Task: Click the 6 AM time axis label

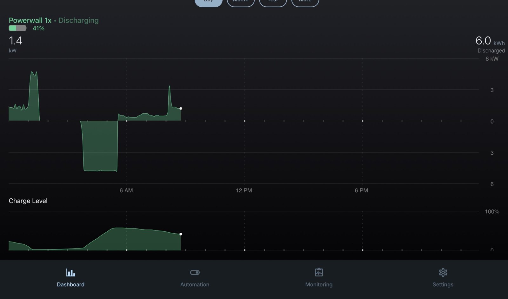Action: [126, 190]
